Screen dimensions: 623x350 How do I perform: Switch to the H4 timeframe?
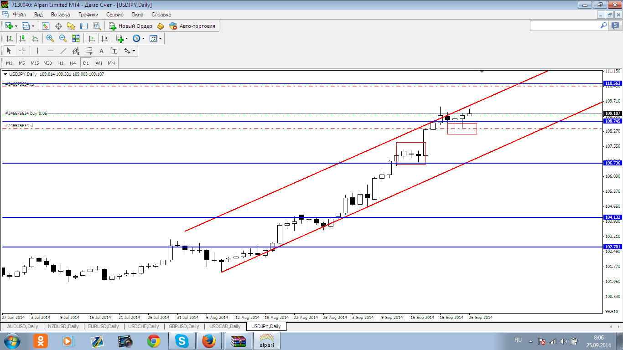click(x=73, y=63)
